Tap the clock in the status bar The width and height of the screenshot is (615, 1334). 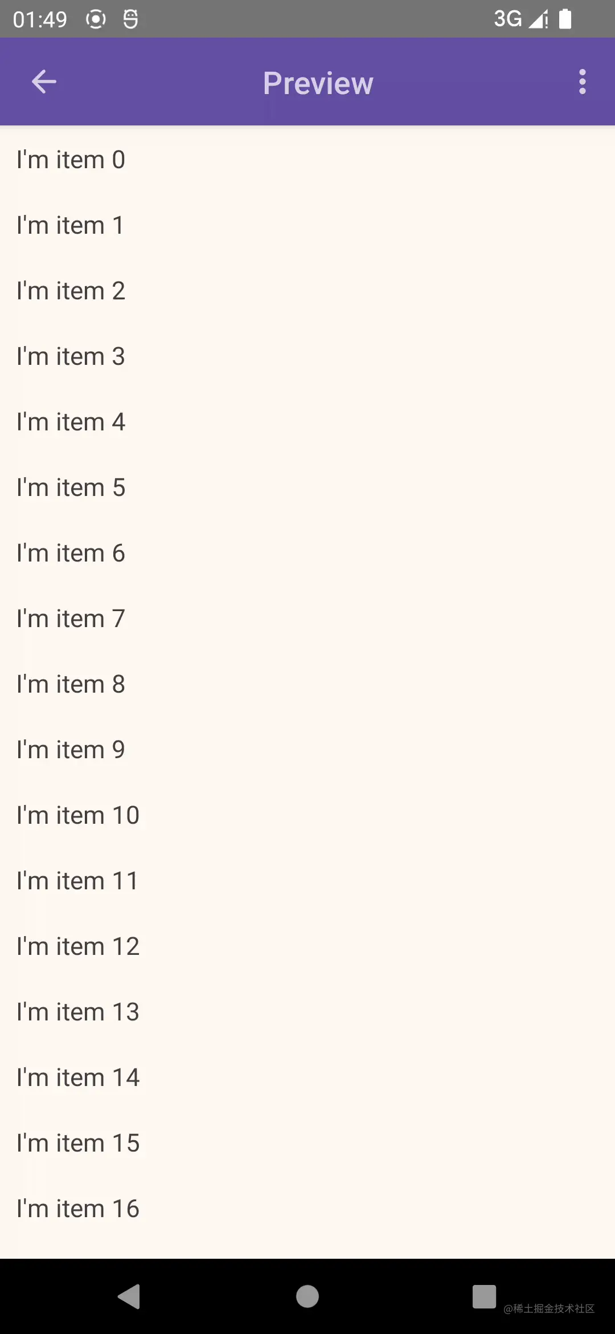point(40,19)
